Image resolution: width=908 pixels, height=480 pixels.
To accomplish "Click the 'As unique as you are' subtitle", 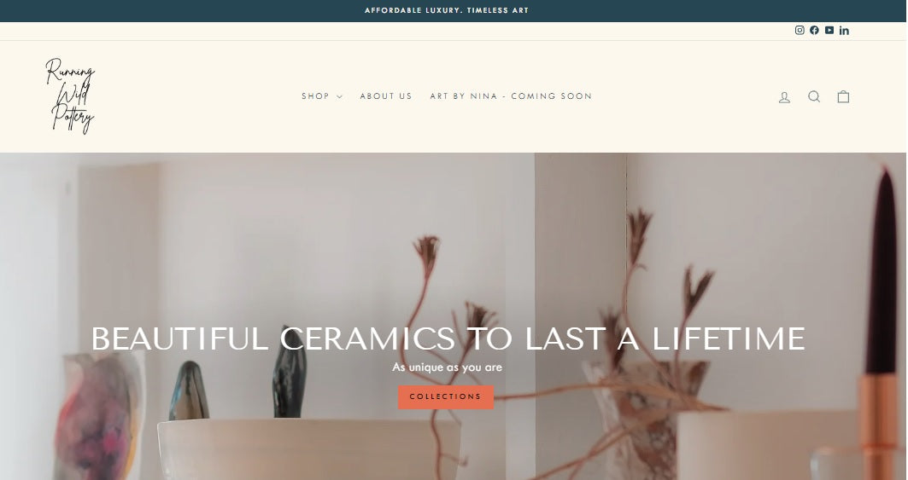I will [x=447, y=367].
